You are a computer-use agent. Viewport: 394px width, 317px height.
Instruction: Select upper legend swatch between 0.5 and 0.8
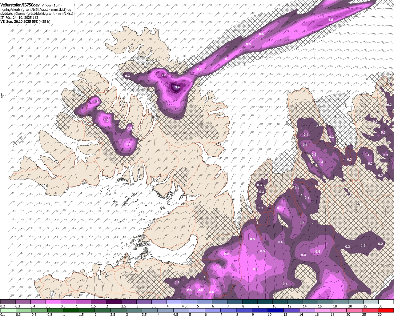click(x=53, y=302)
